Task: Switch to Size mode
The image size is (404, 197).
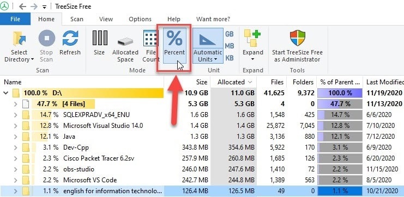Action: pos(99,42)
